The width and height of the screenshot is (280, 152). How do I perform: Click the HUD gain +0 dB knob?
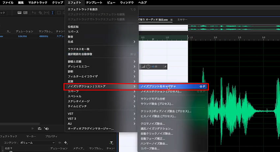[148, 67]
